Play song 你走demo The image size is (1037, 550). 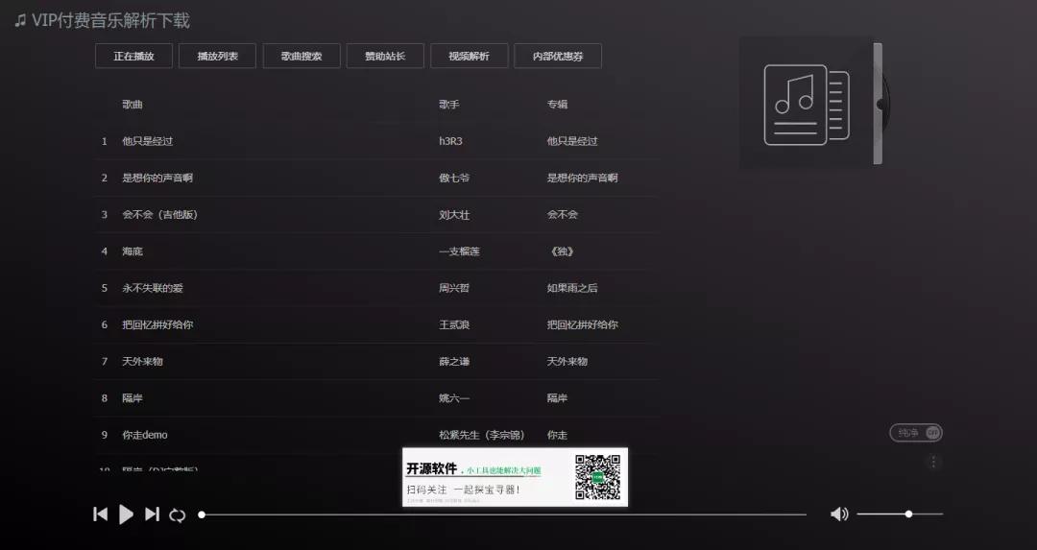(145, 435)
